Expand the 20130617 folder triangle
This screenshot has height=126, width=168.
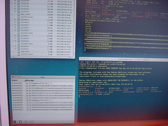[15, 46]
